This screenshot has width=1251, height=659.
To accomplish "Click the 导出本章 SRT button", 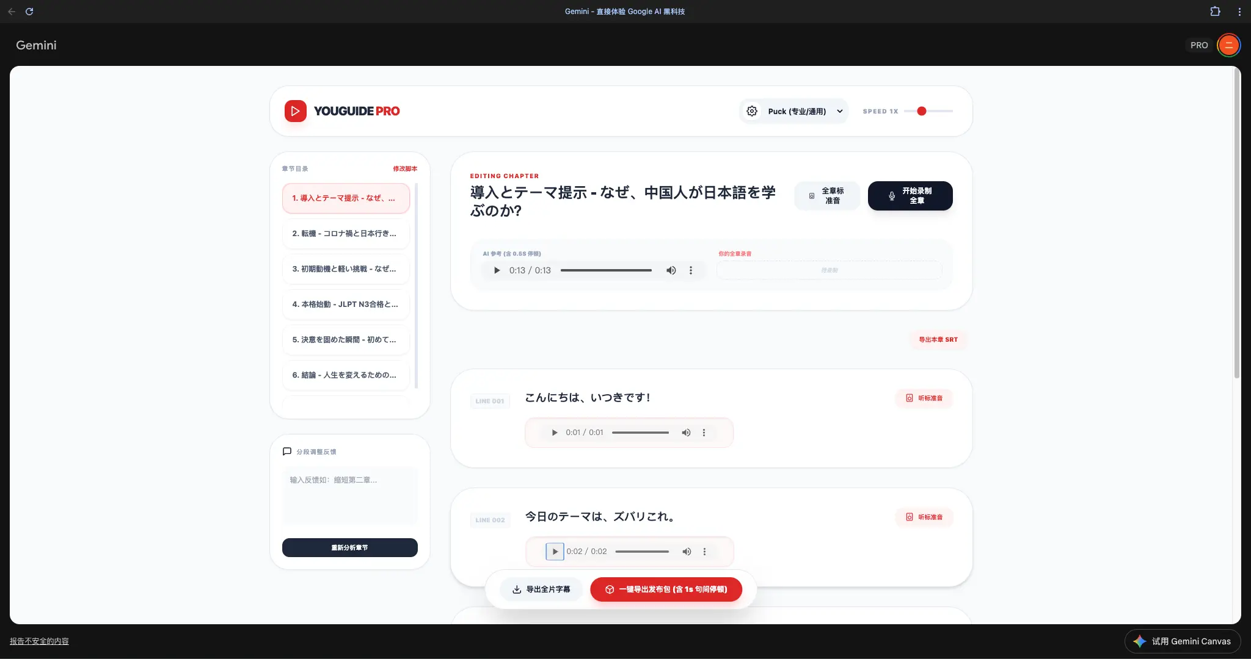I will point(939,340).
